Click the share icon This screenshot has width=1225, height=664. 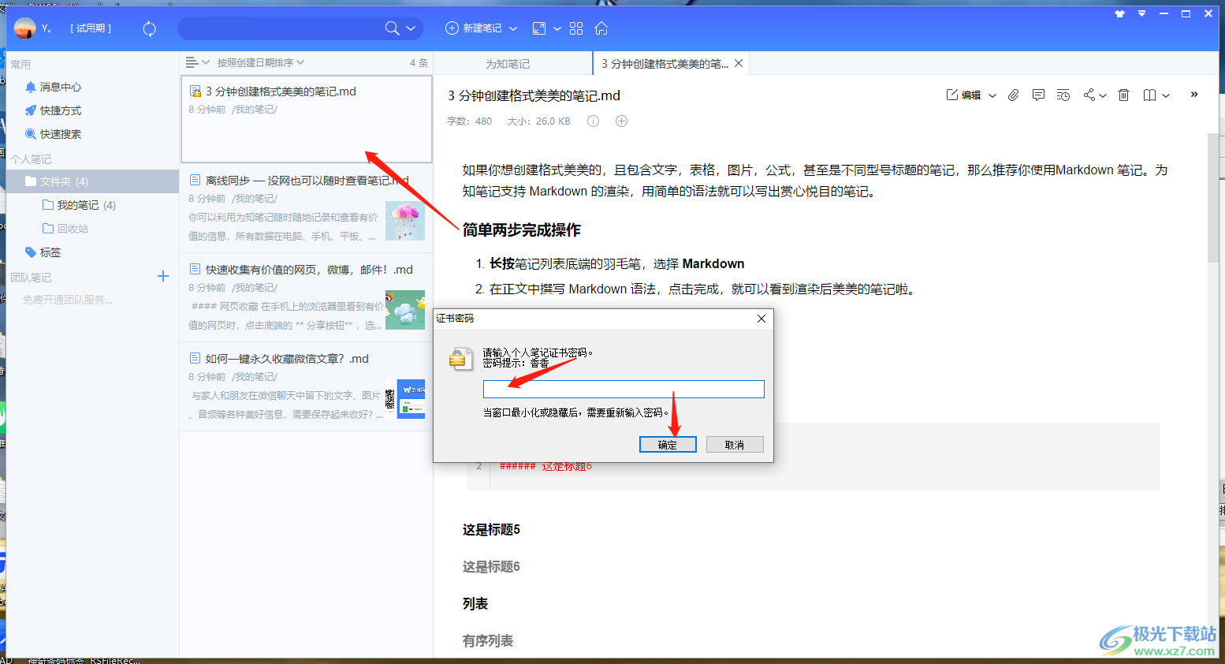tap(1089, 95)
